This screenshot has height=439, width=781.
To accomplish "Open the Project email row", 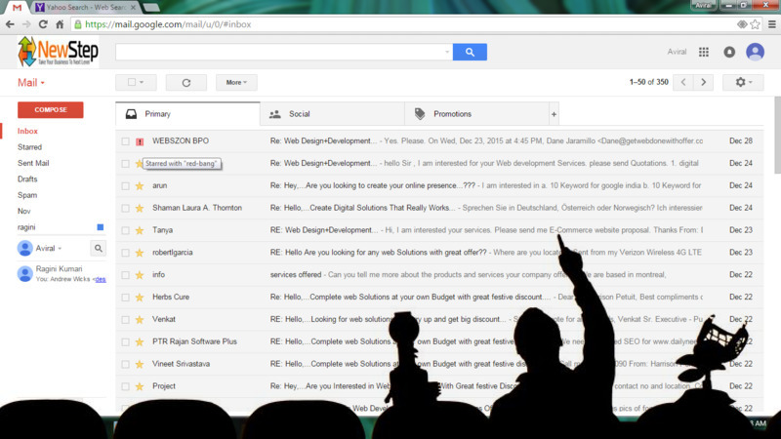I will [438, 386].
